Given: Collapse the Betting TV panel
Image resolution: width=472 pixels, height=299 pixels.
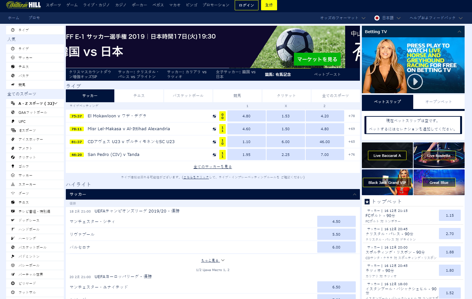Looking at the screenshot, I should 459,32.
